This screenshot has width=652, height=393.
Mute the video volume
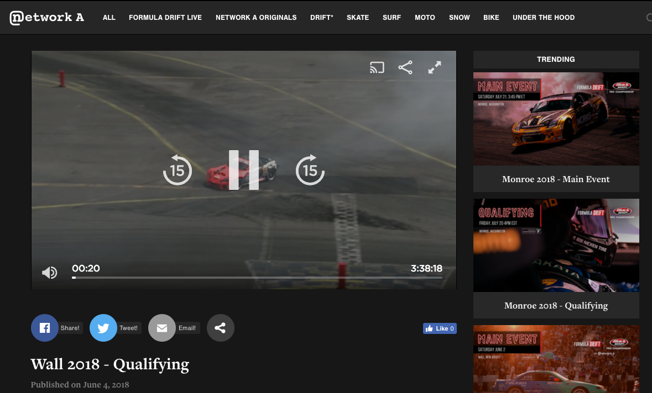[49, 272]
